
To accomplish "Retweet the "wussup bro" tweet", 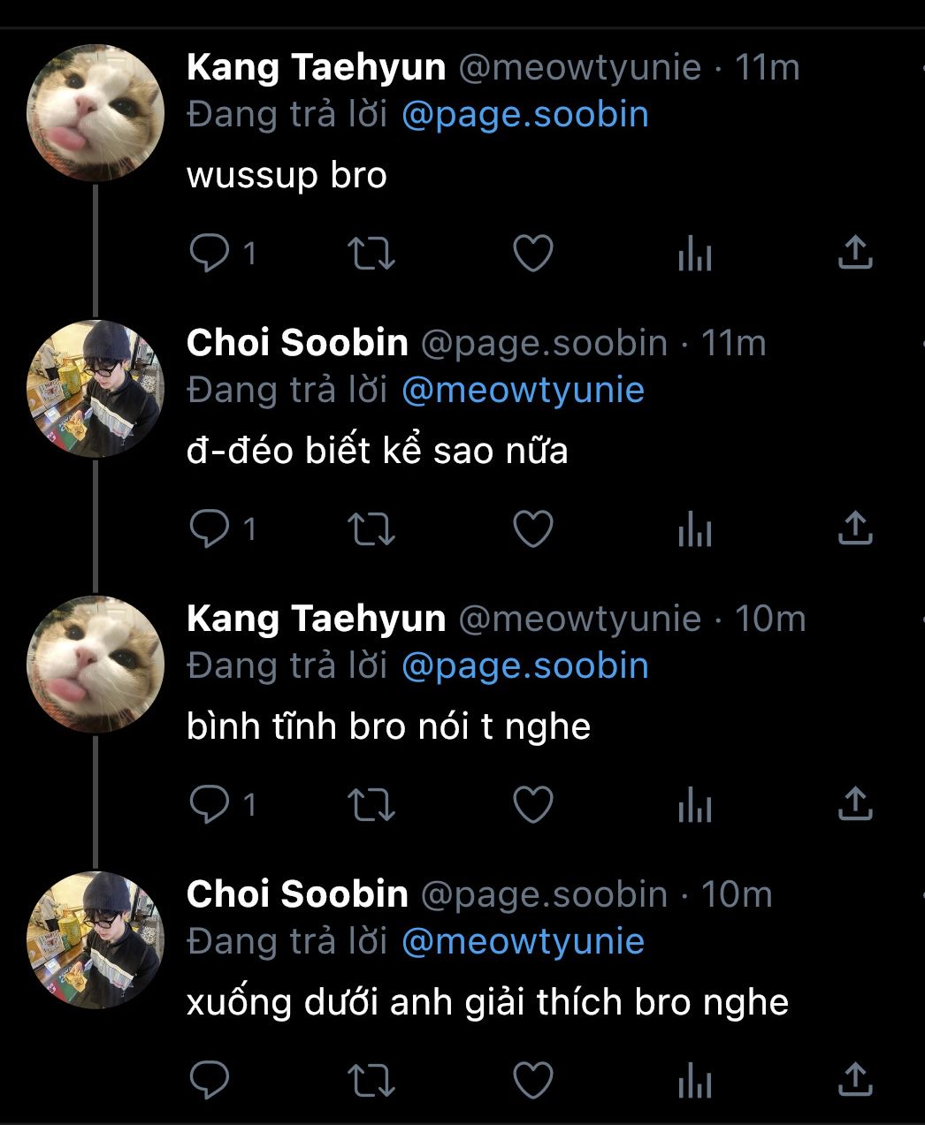I will (x=371, y=254).
